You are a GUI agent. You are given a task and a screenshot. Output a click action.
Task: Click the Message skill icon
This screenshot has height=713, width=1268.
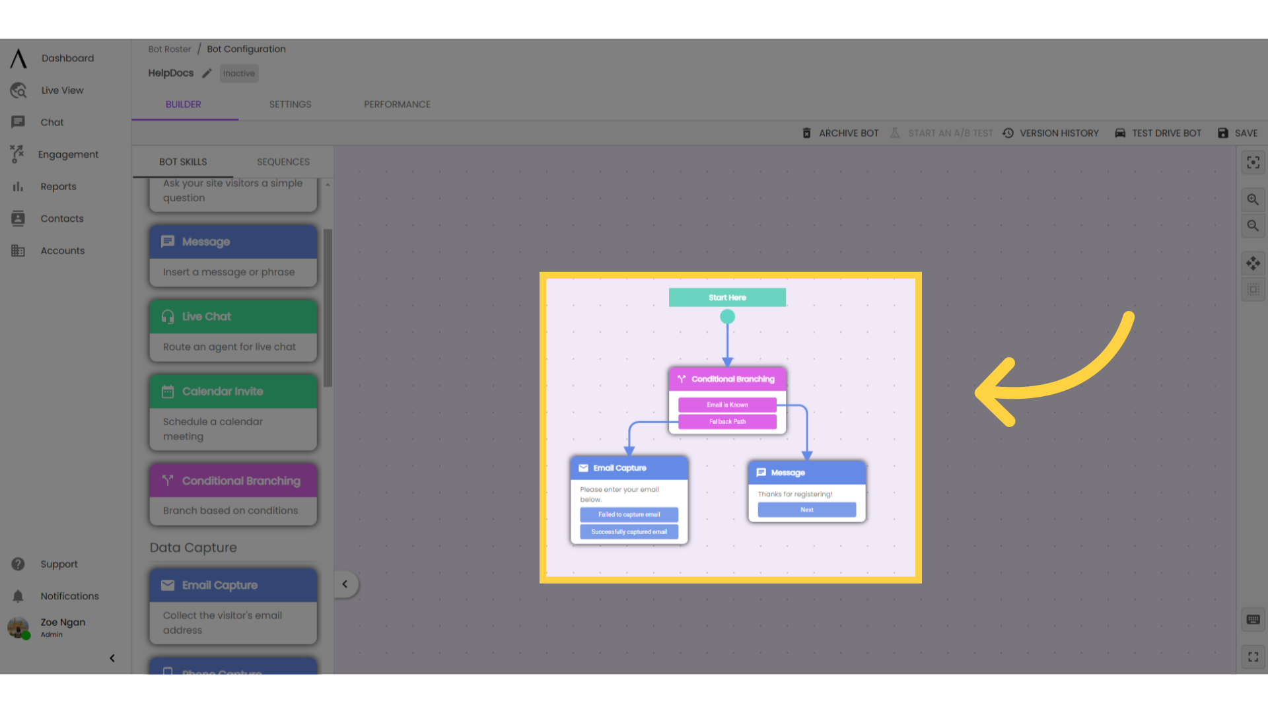tap(167, 241)
